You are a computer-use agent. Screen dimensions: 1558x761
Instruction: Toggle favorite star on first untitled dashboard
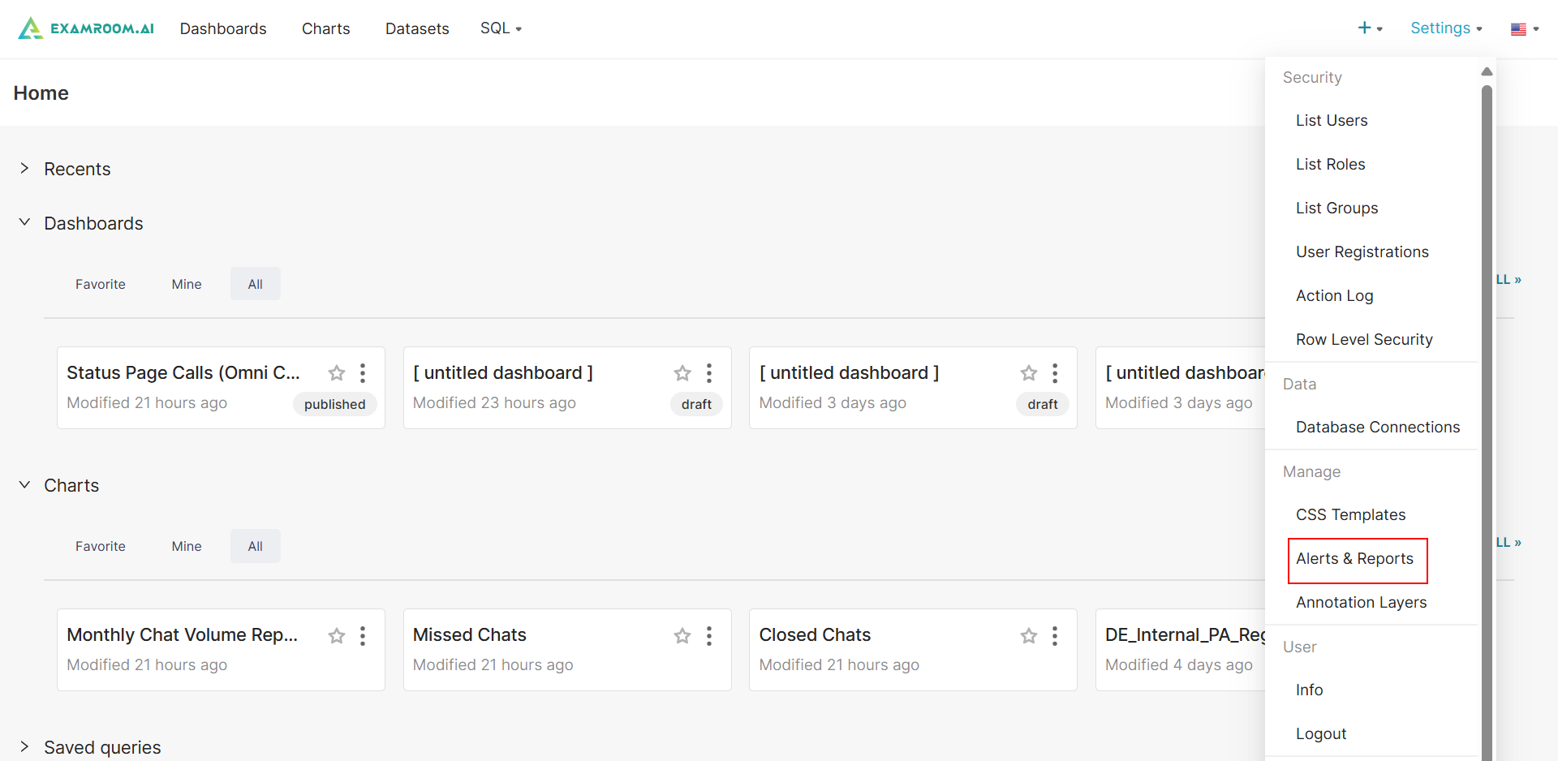[x=682, y=373]
